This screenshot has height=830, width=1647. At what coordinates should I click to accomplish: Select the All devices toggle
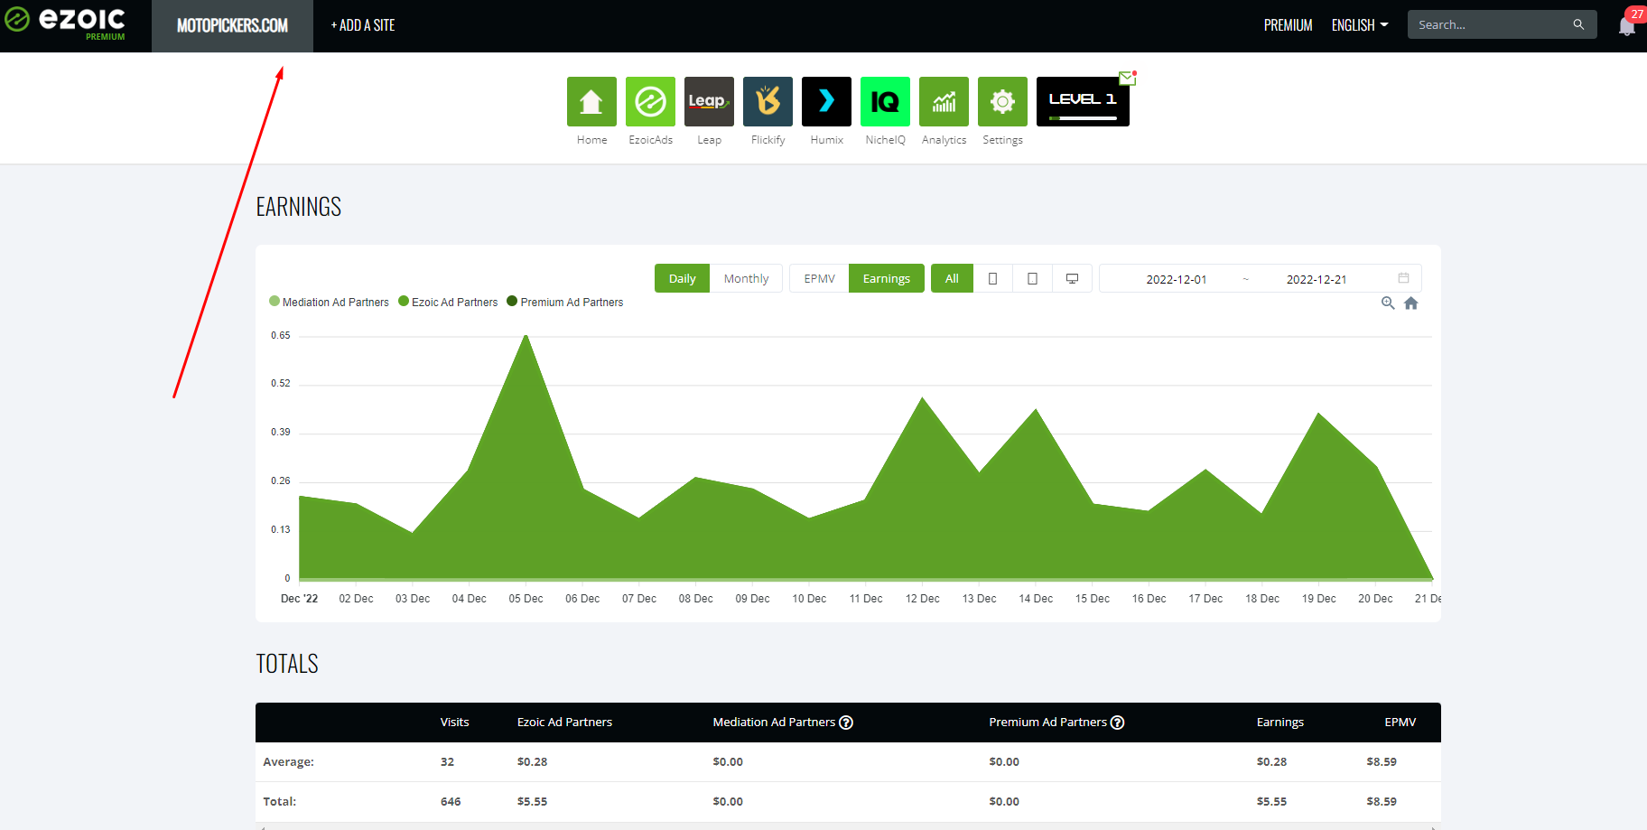pyautogui.click(x=952, y=278)
